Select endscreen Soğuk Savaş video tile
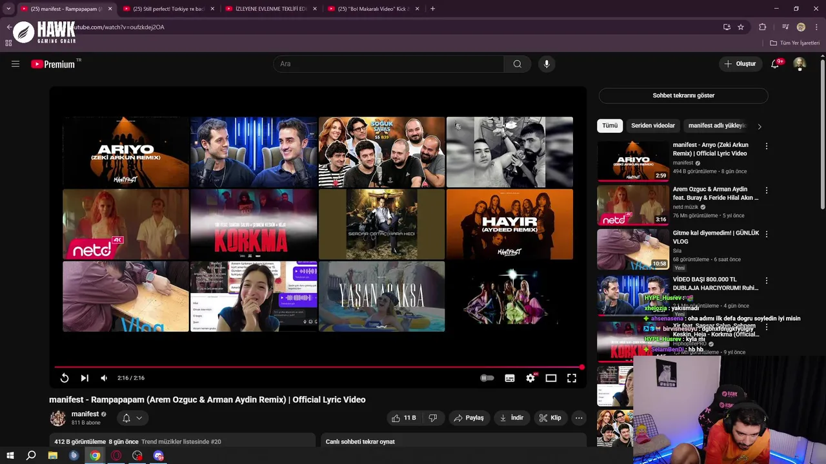Screen dimensions: 826x464 pyautogui.click(x=381, y=152)
